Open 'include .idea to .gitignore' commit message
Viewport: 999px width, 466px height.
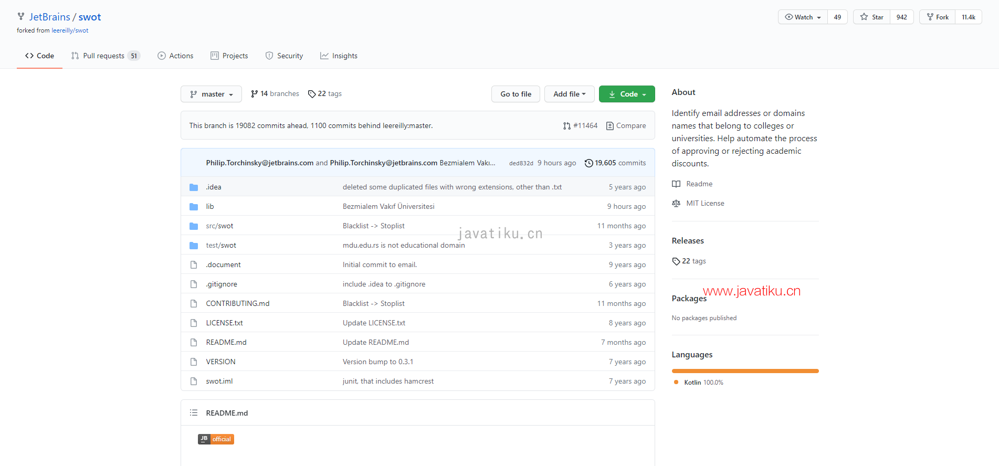(384, 284)
